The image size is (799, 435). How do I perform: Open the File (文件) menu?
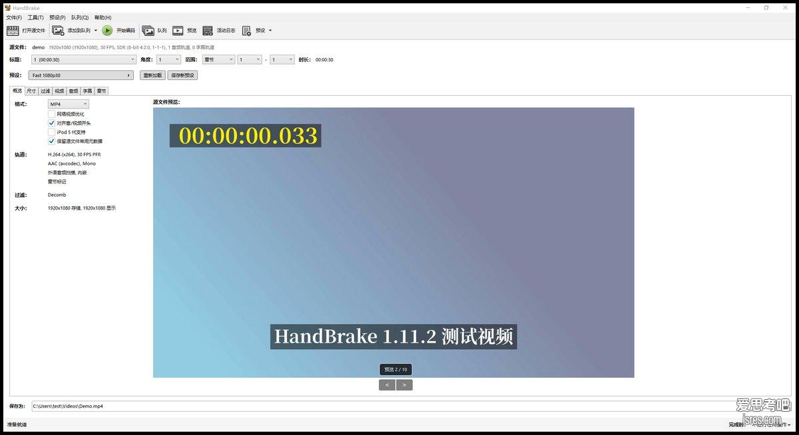tap(13, 17)
